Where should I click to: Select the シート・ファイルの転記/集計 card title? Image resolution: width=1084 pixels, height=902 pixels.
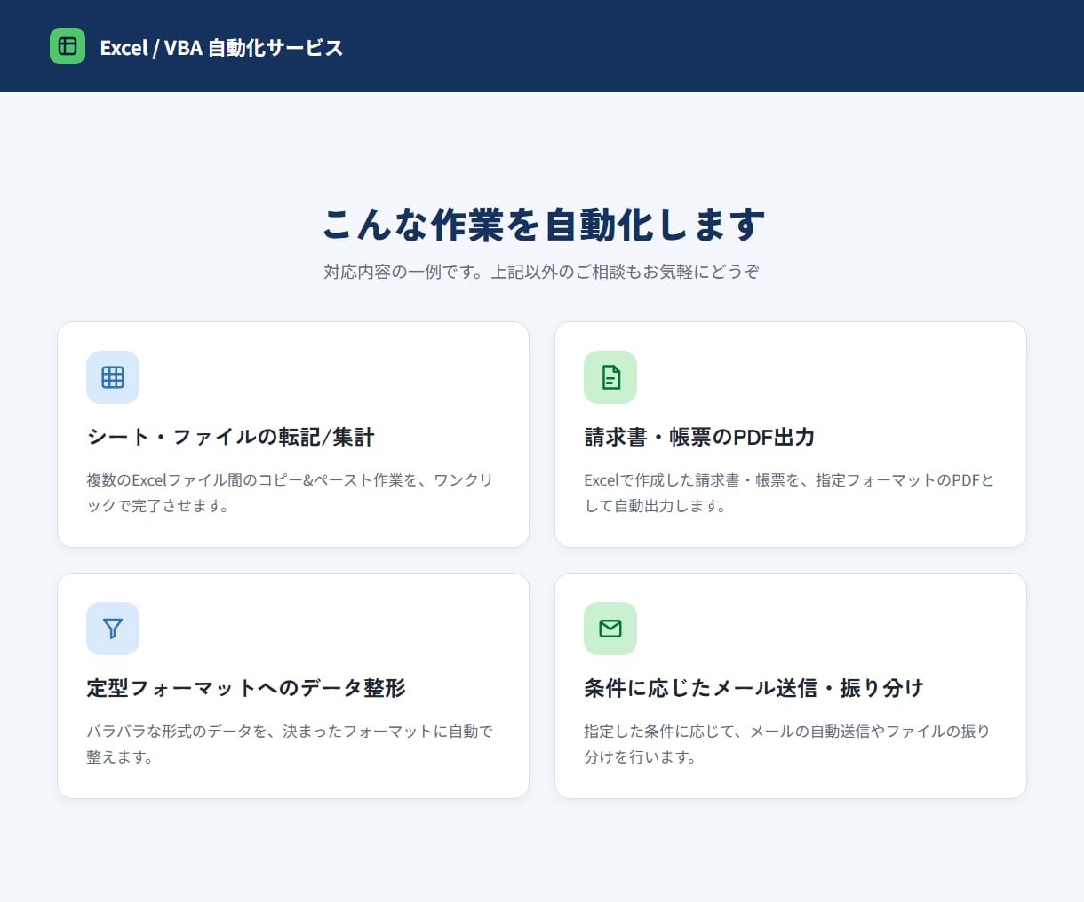pos(231,437)
